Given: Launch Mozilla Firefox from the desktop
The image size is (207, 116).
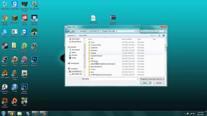Looking at the screenshot, I should [15, 61].
